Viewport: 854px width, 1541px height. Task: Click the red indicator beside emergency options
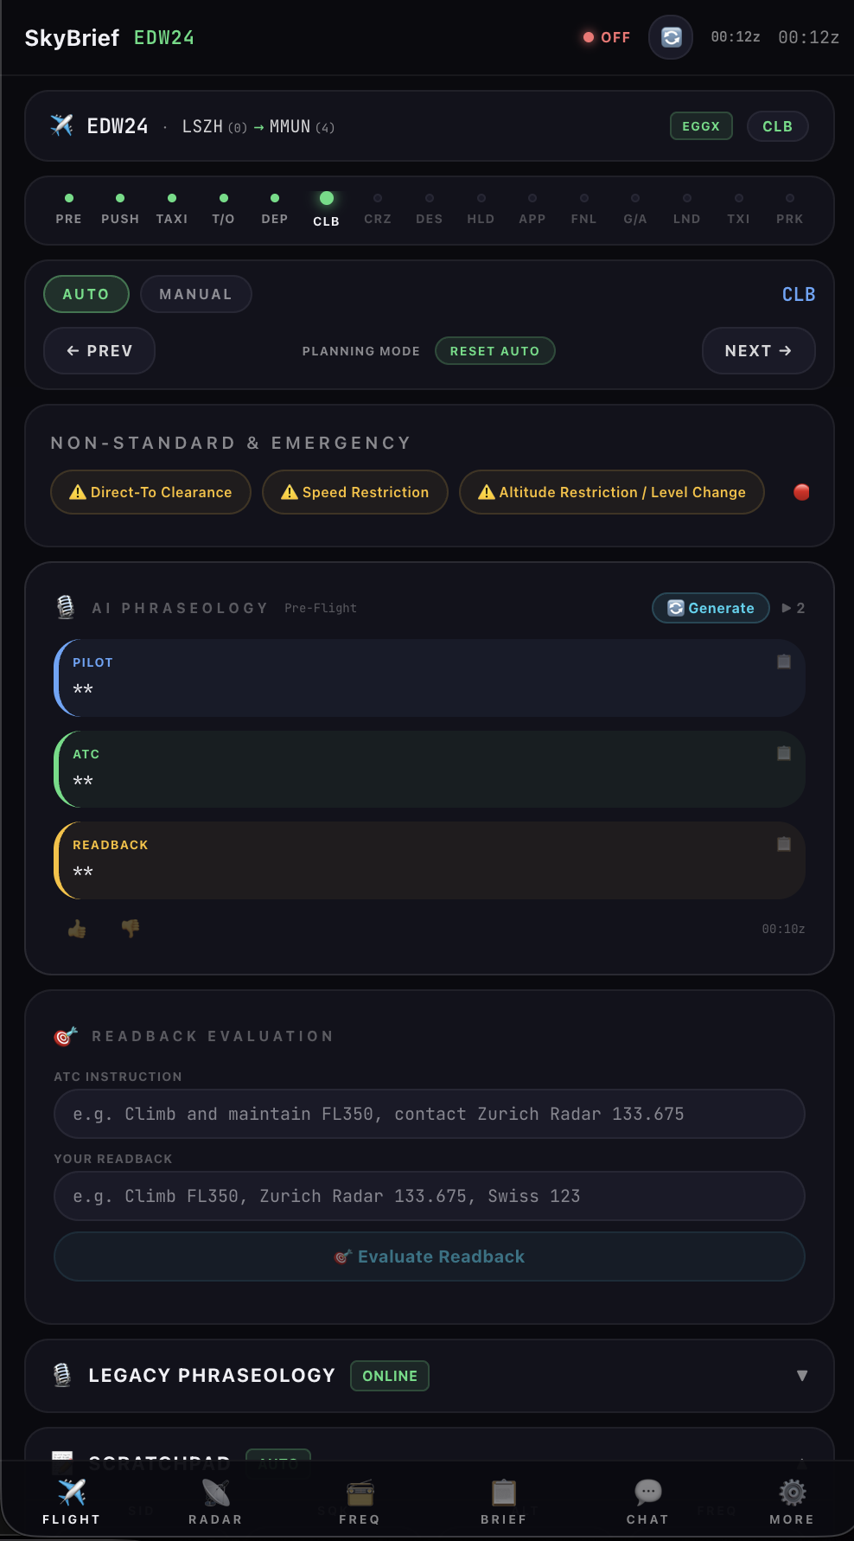pyautogui.click(x=801, y=492)
